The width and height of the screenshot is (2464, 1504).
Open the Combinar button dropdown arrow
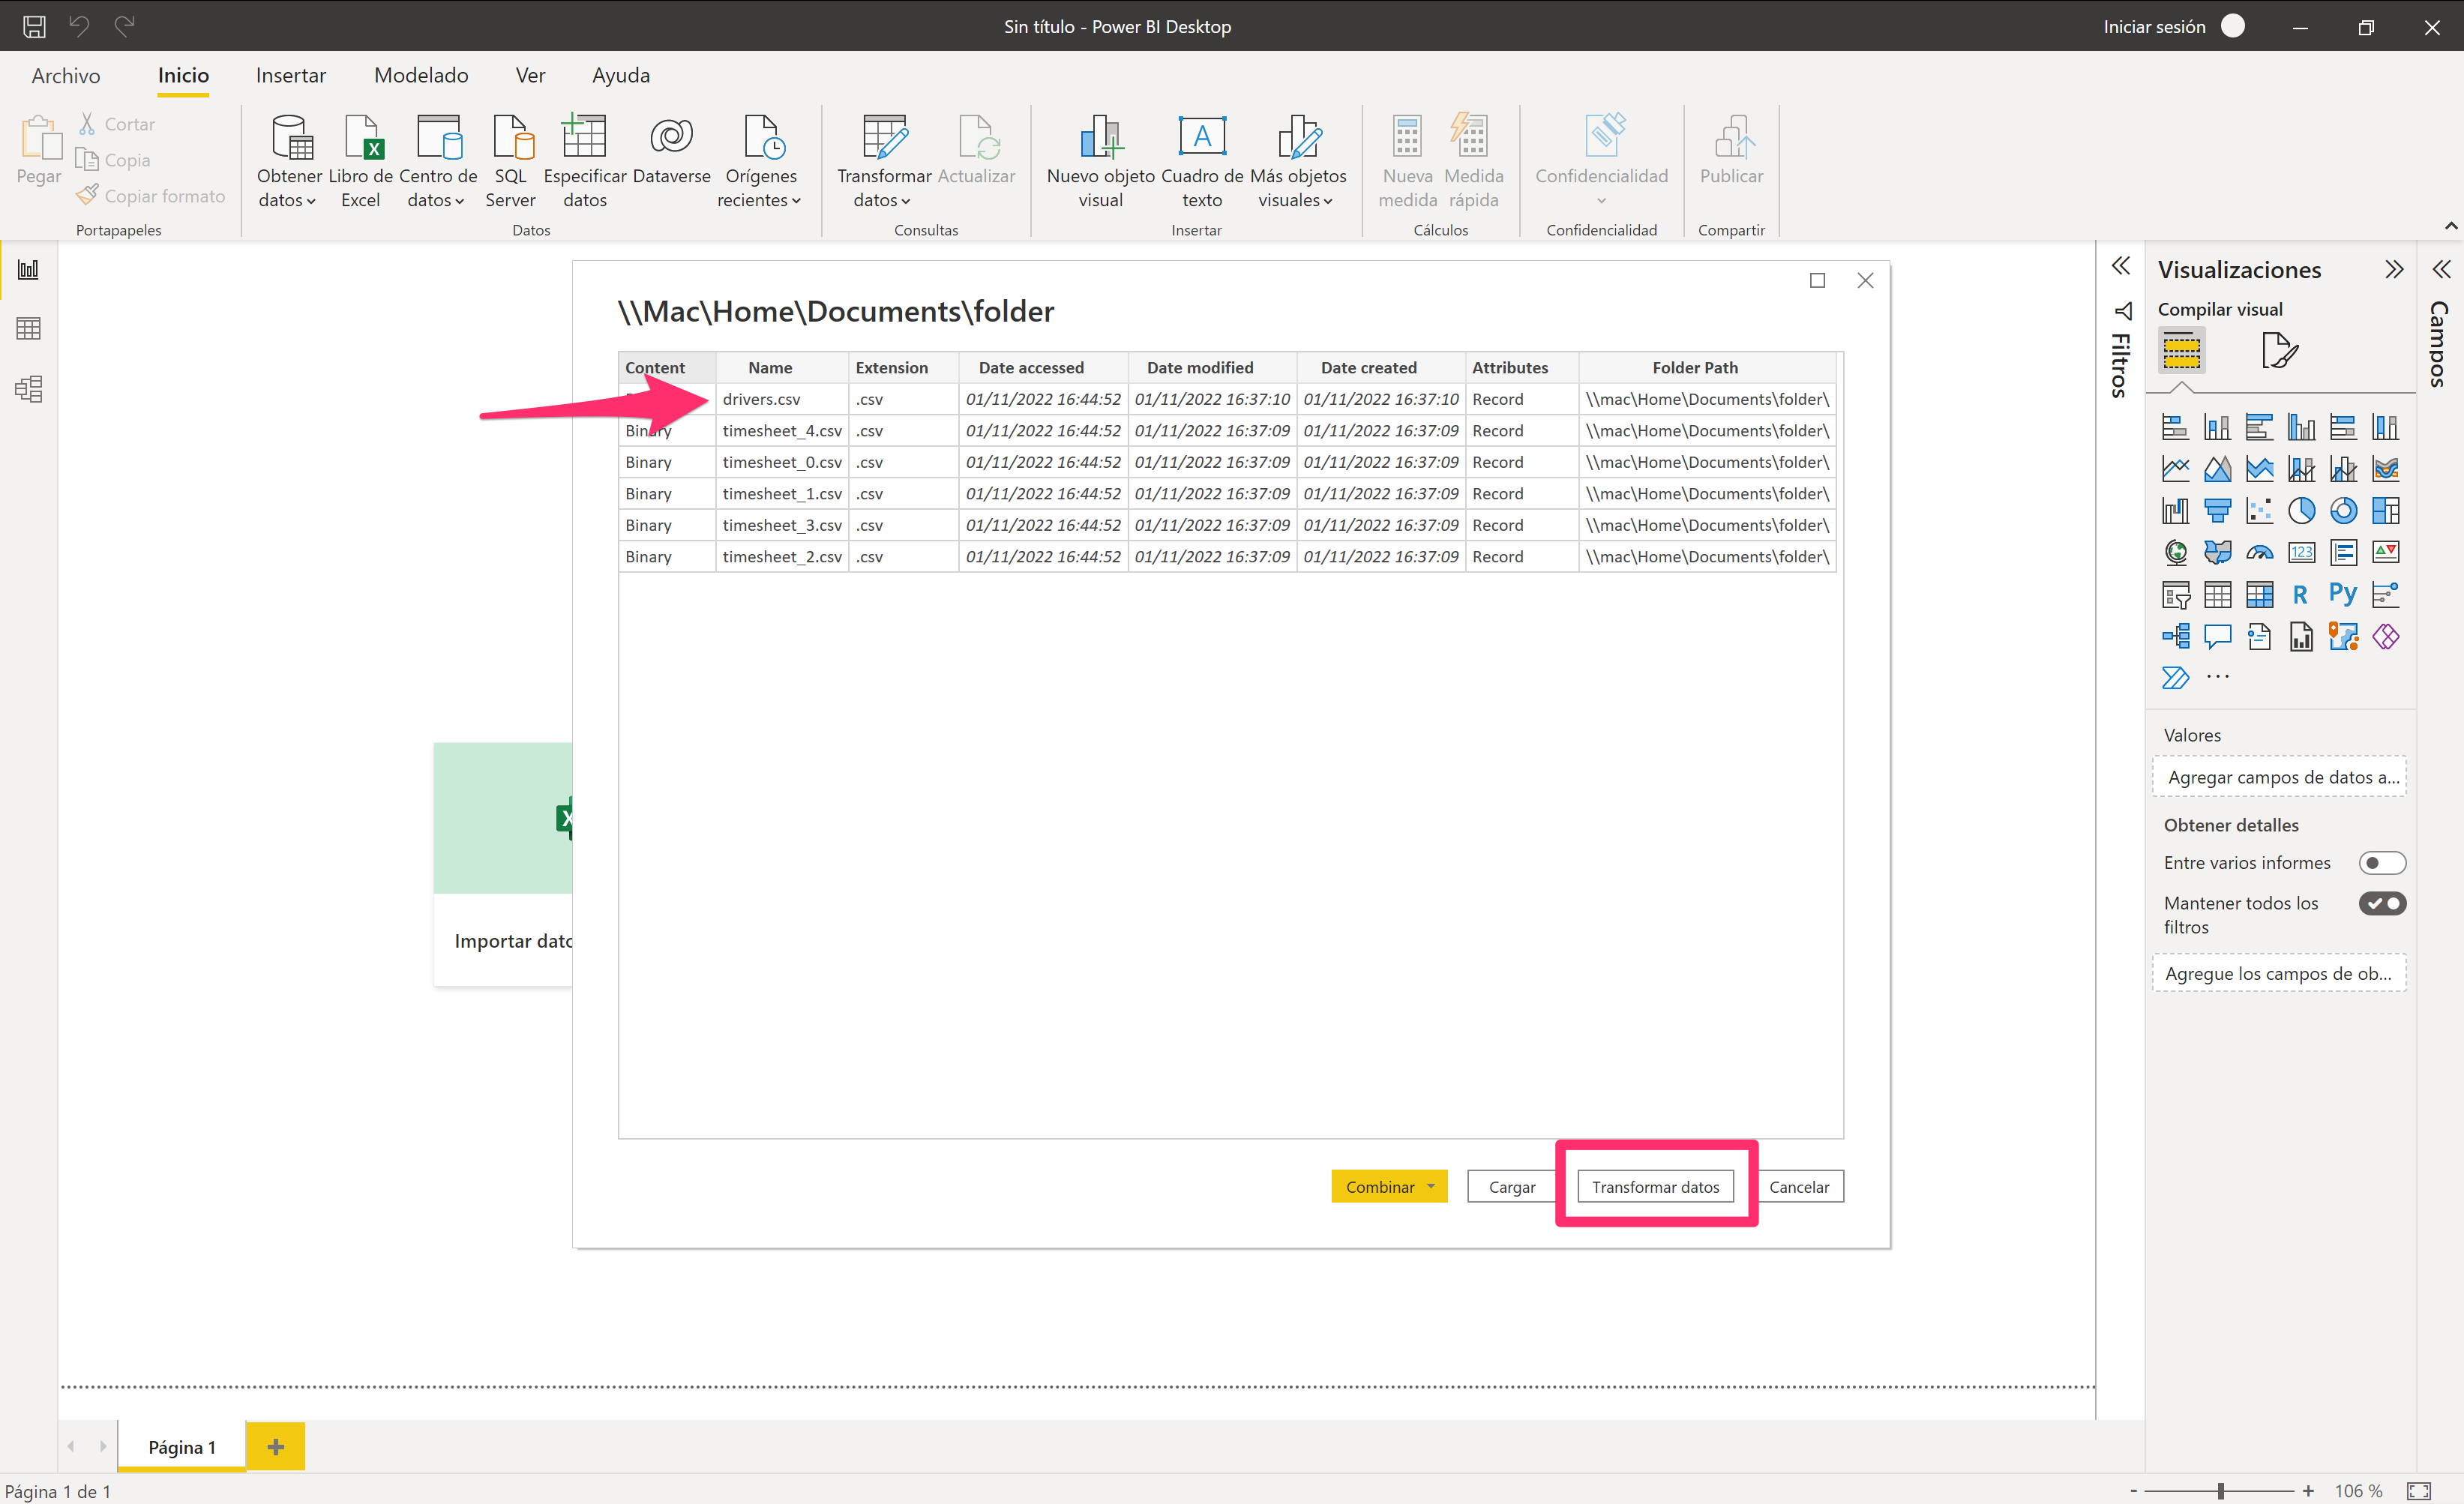(1431, 1186)
